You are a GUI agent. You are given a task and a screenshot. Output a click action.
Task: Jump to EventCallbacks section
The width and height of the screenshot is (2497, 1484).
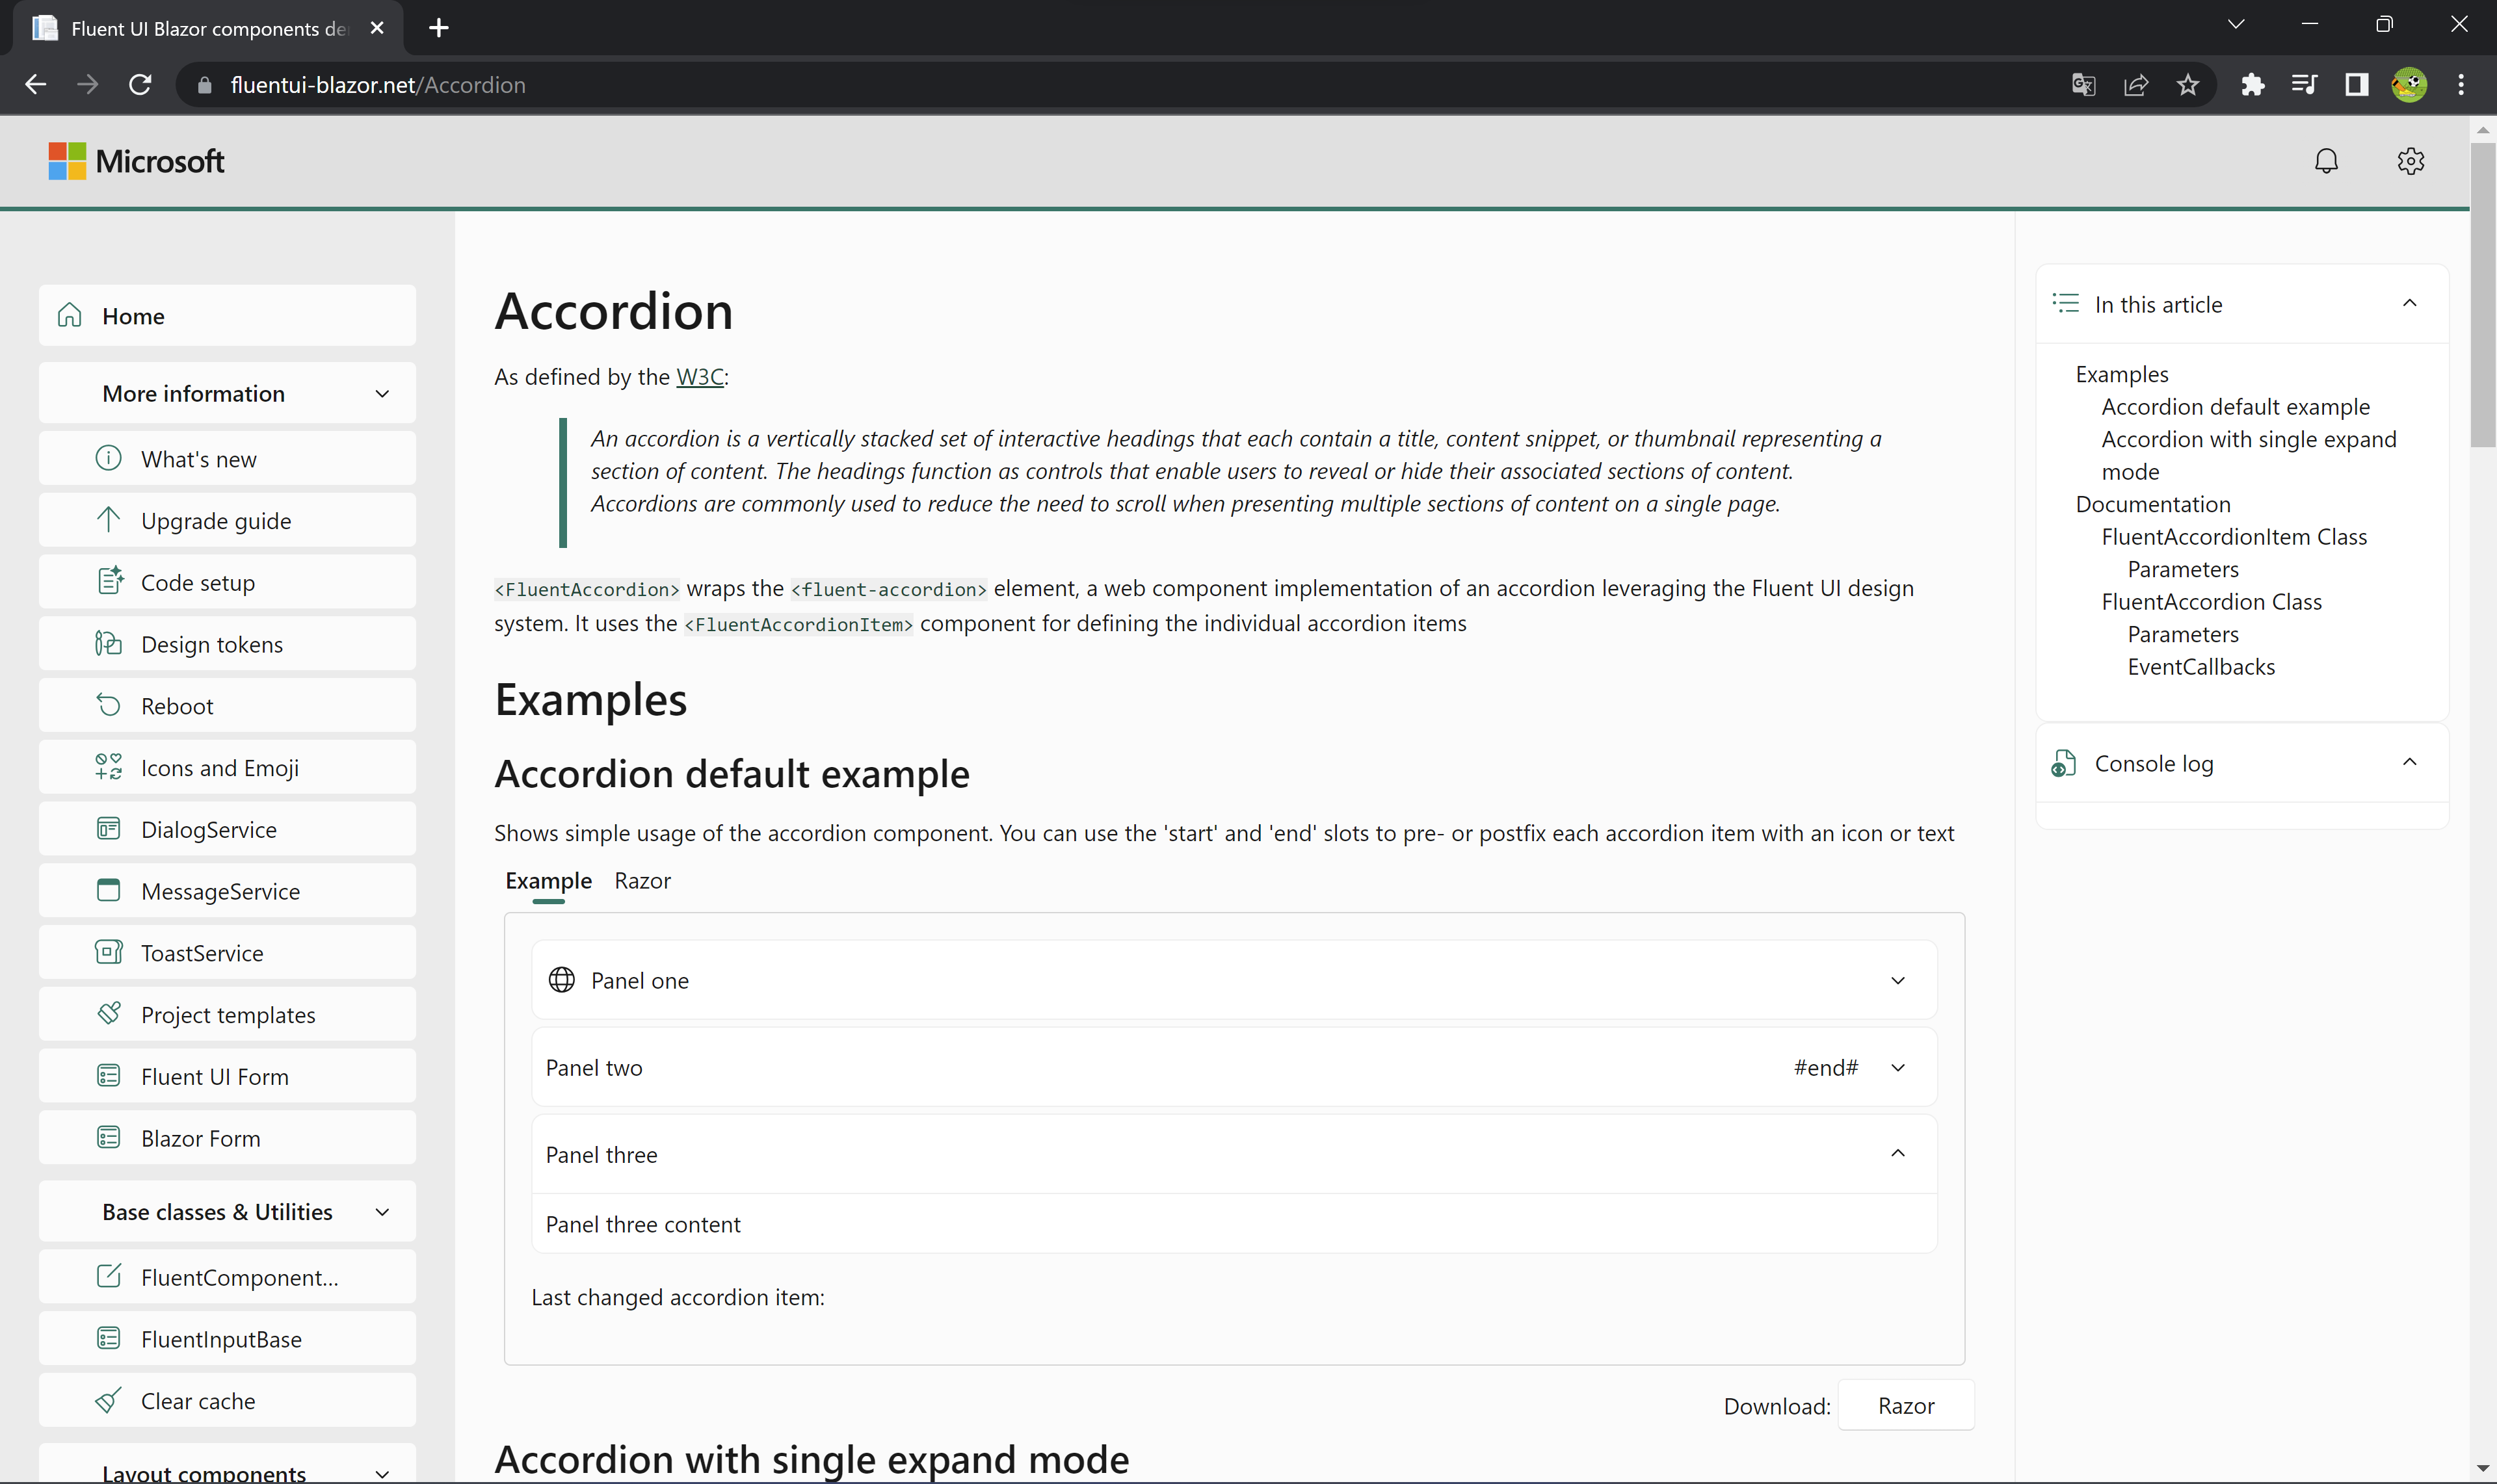pos(2201,667)
